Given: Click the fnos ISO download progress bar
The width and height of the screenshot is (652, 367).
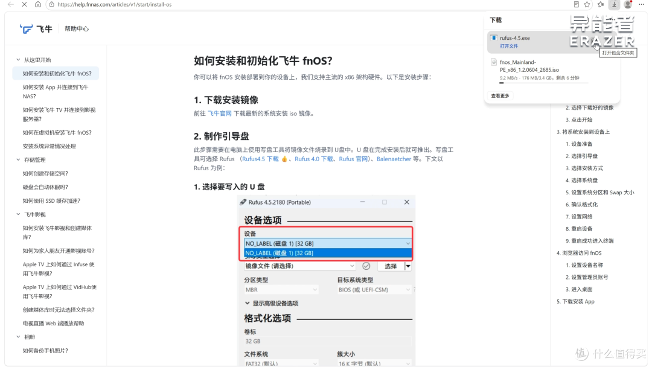Looking at the screenshot, I should pyautogui.click(x=544, y=83).
